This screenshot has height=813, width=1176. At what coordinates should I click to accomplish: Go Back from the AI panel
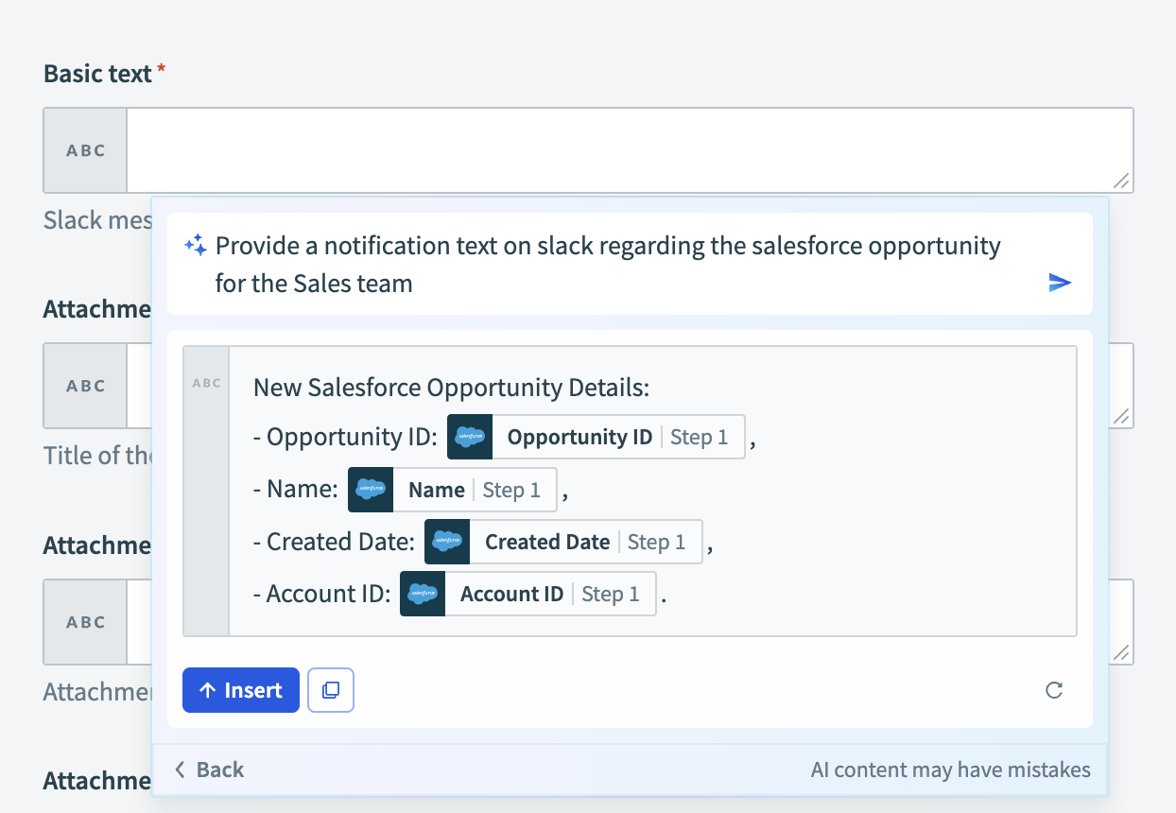[209, 770]
